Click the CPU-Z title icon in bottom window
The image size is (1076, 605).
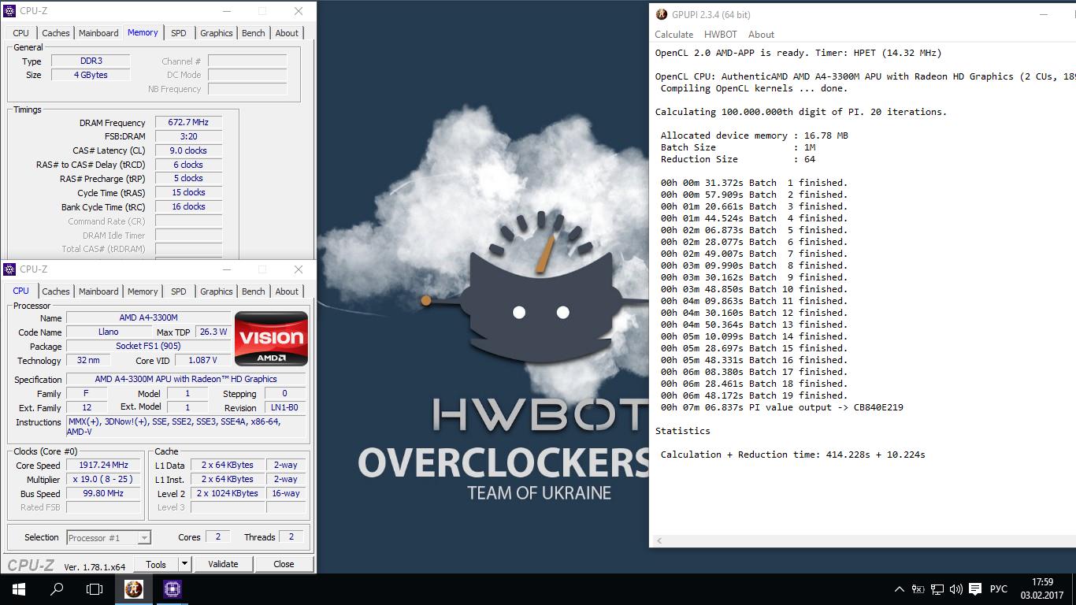click(x=10, y=269)
